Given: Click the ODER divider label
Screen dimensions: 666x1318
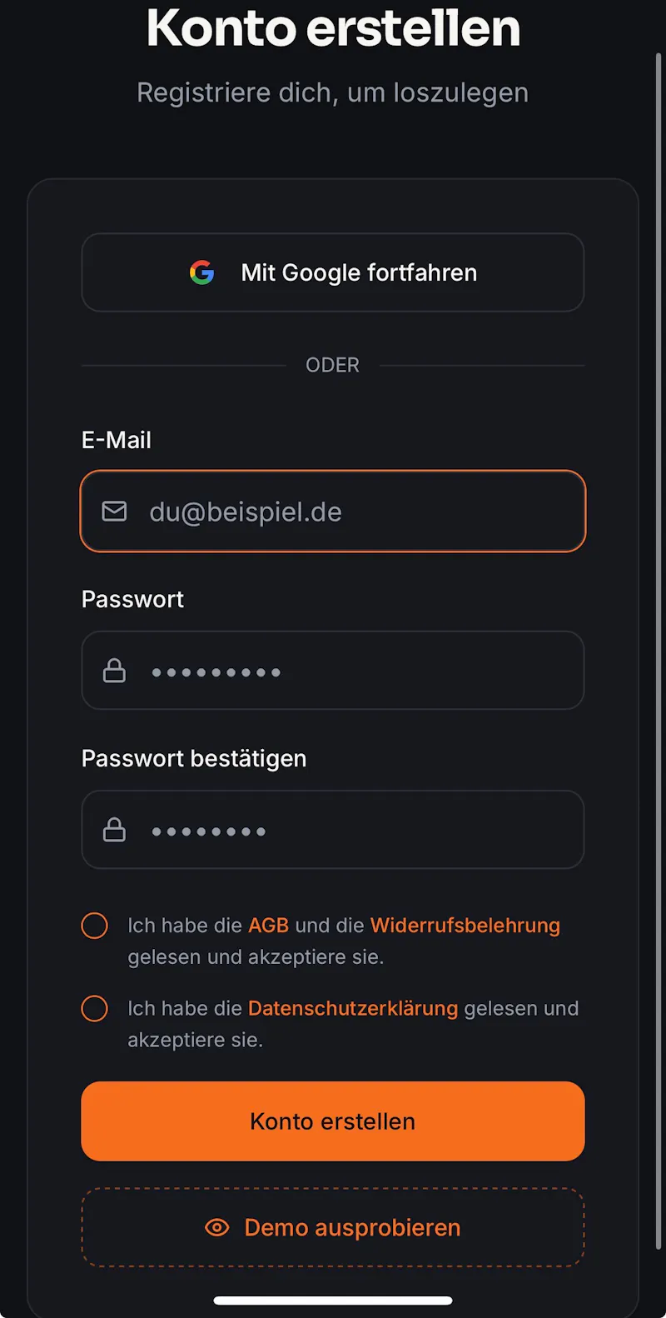Looking at the screenshot, I should tap(333, 365).
